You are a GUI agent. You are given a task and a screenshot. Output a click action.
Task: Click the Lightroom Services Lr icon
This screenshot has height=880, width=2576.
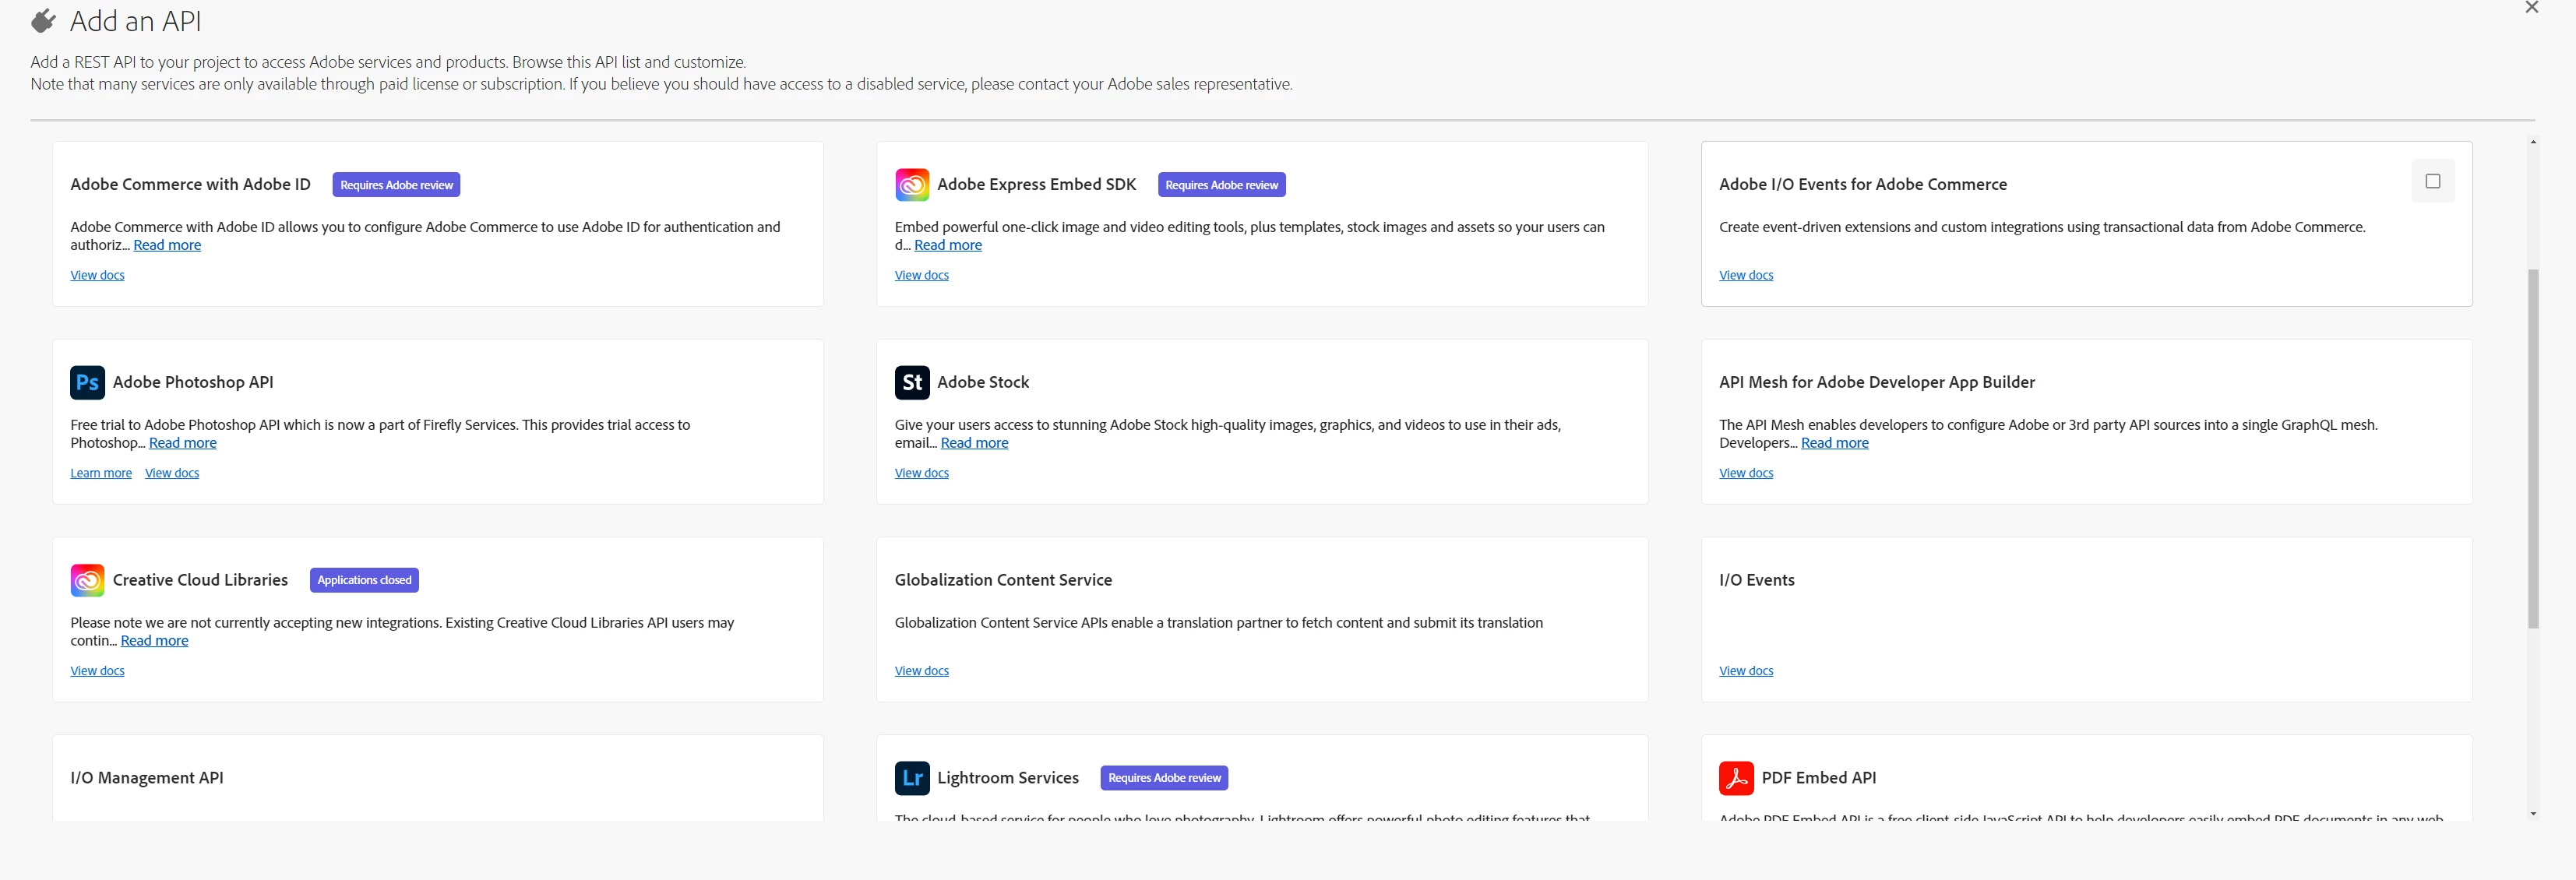(x=911, y=778)
